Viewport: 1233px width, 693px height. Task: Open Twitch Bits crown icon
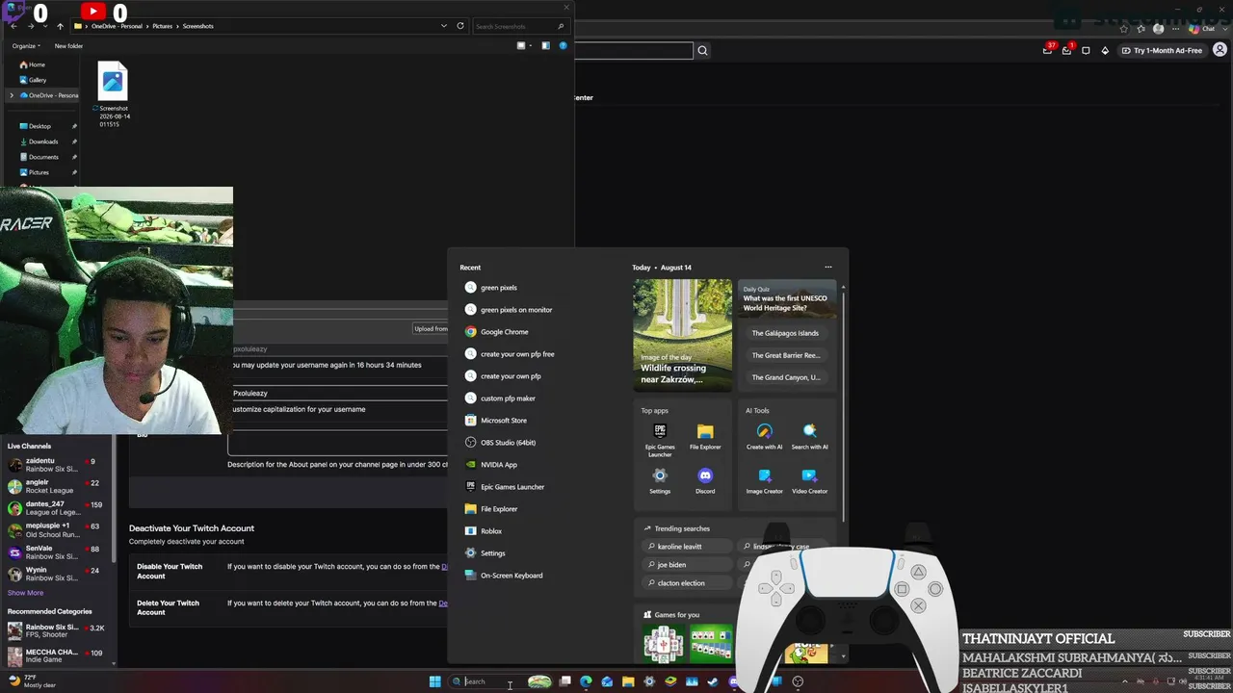click(1105, 51)
